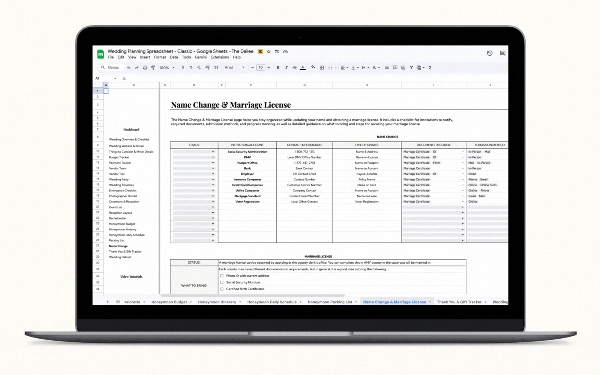
Task: Expand the zoom level 100% dropdown
Action: click(x=167, y=68)
